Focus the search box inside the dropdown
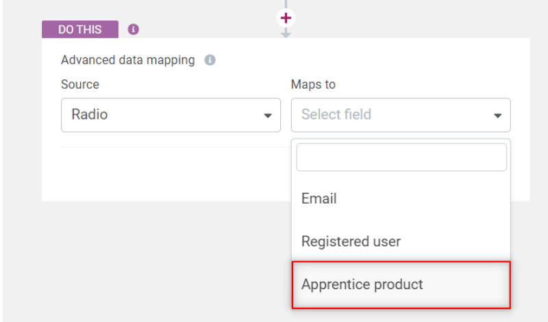This screenshot has height=322, width=548. [401, 157]
